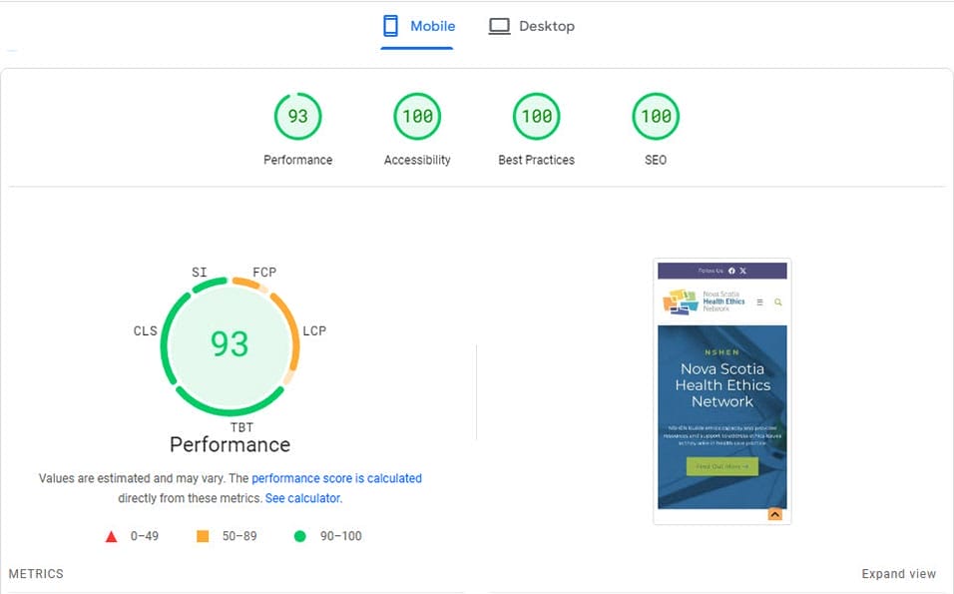Click the Accessibility 100 score circle

point(416,115)
